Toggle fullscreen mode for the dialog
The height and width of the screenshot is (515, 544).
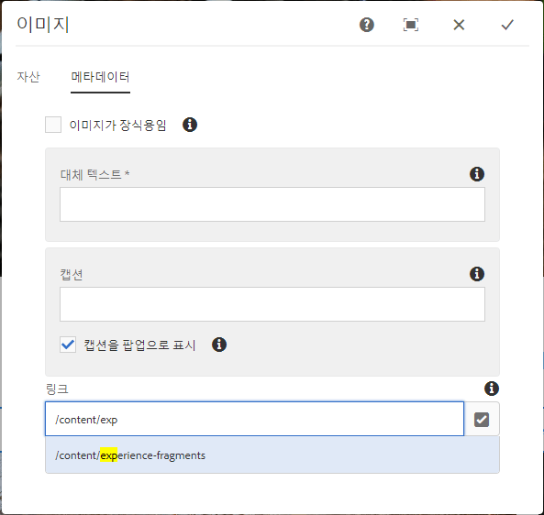click(411, 25)
